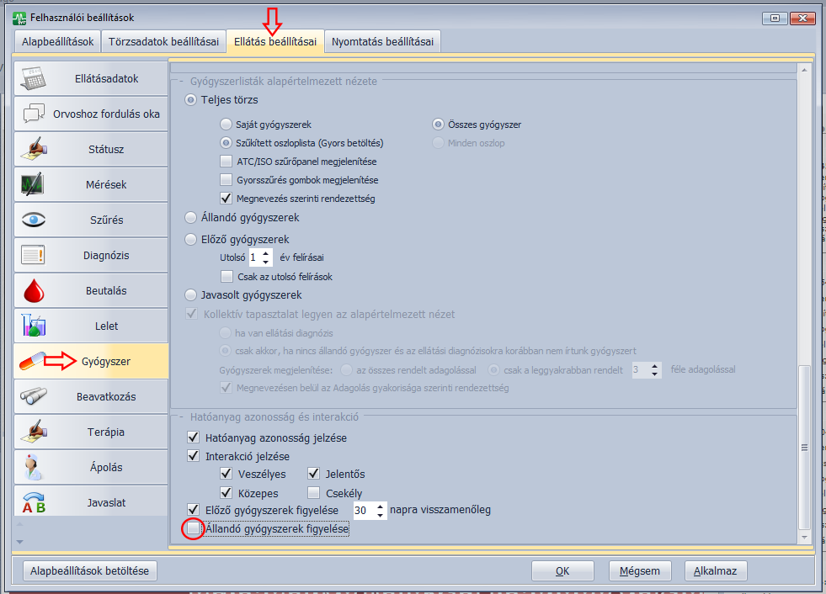This screenshot has height=594, width=826.
Task: Increase the Utolsó év spinner value
Action: click(x=267, y=253)
